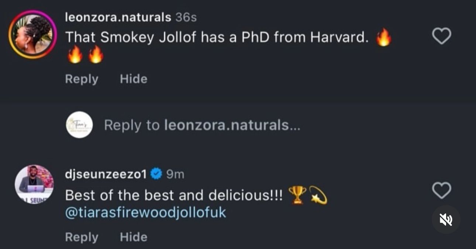Image resolution: width=476 pixels, height=249 pixels.
Task: Focus the 'Reply to leonzora.naturals...' input field
Action: point(202,125)
